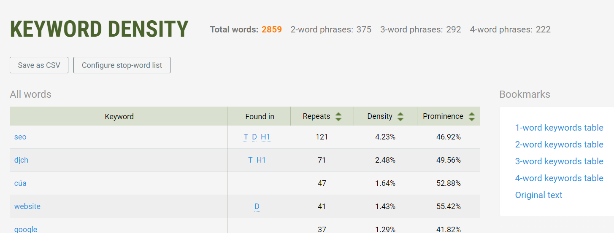Open the 'seo' keyword link
The height and width of the screenshot is (233, 614).
[x=20, y=137]
